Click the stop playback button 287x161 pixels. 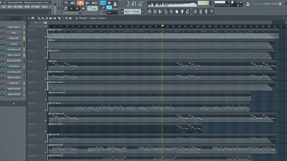[77, 8]
